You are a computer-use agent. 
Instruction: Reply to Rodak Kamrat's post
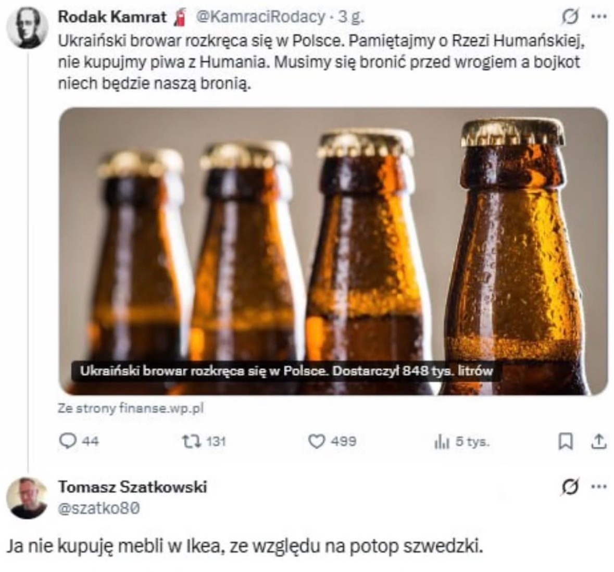click(x=68, y=441)
